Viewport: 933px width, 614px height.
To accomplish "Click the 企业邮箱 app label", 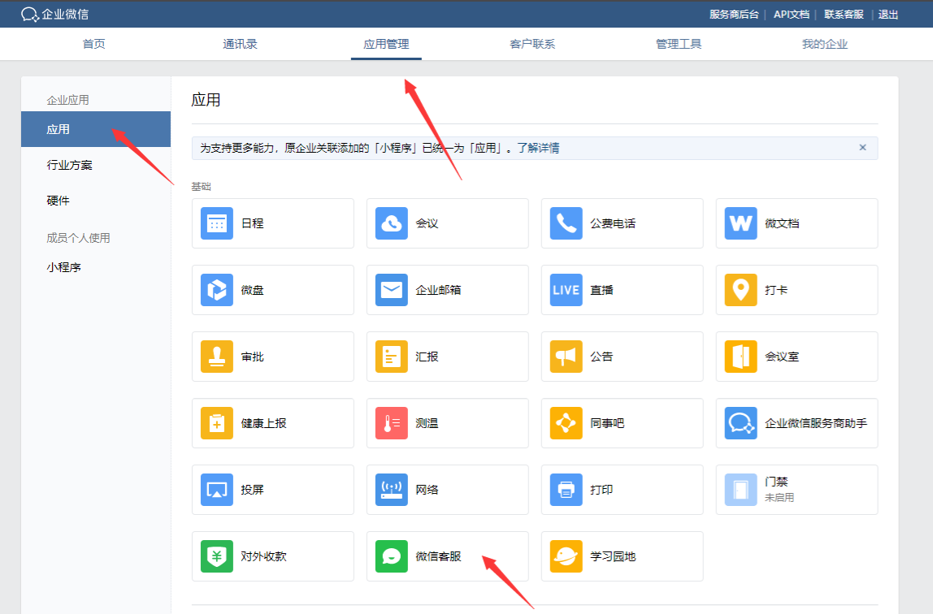I will point(439,290).
